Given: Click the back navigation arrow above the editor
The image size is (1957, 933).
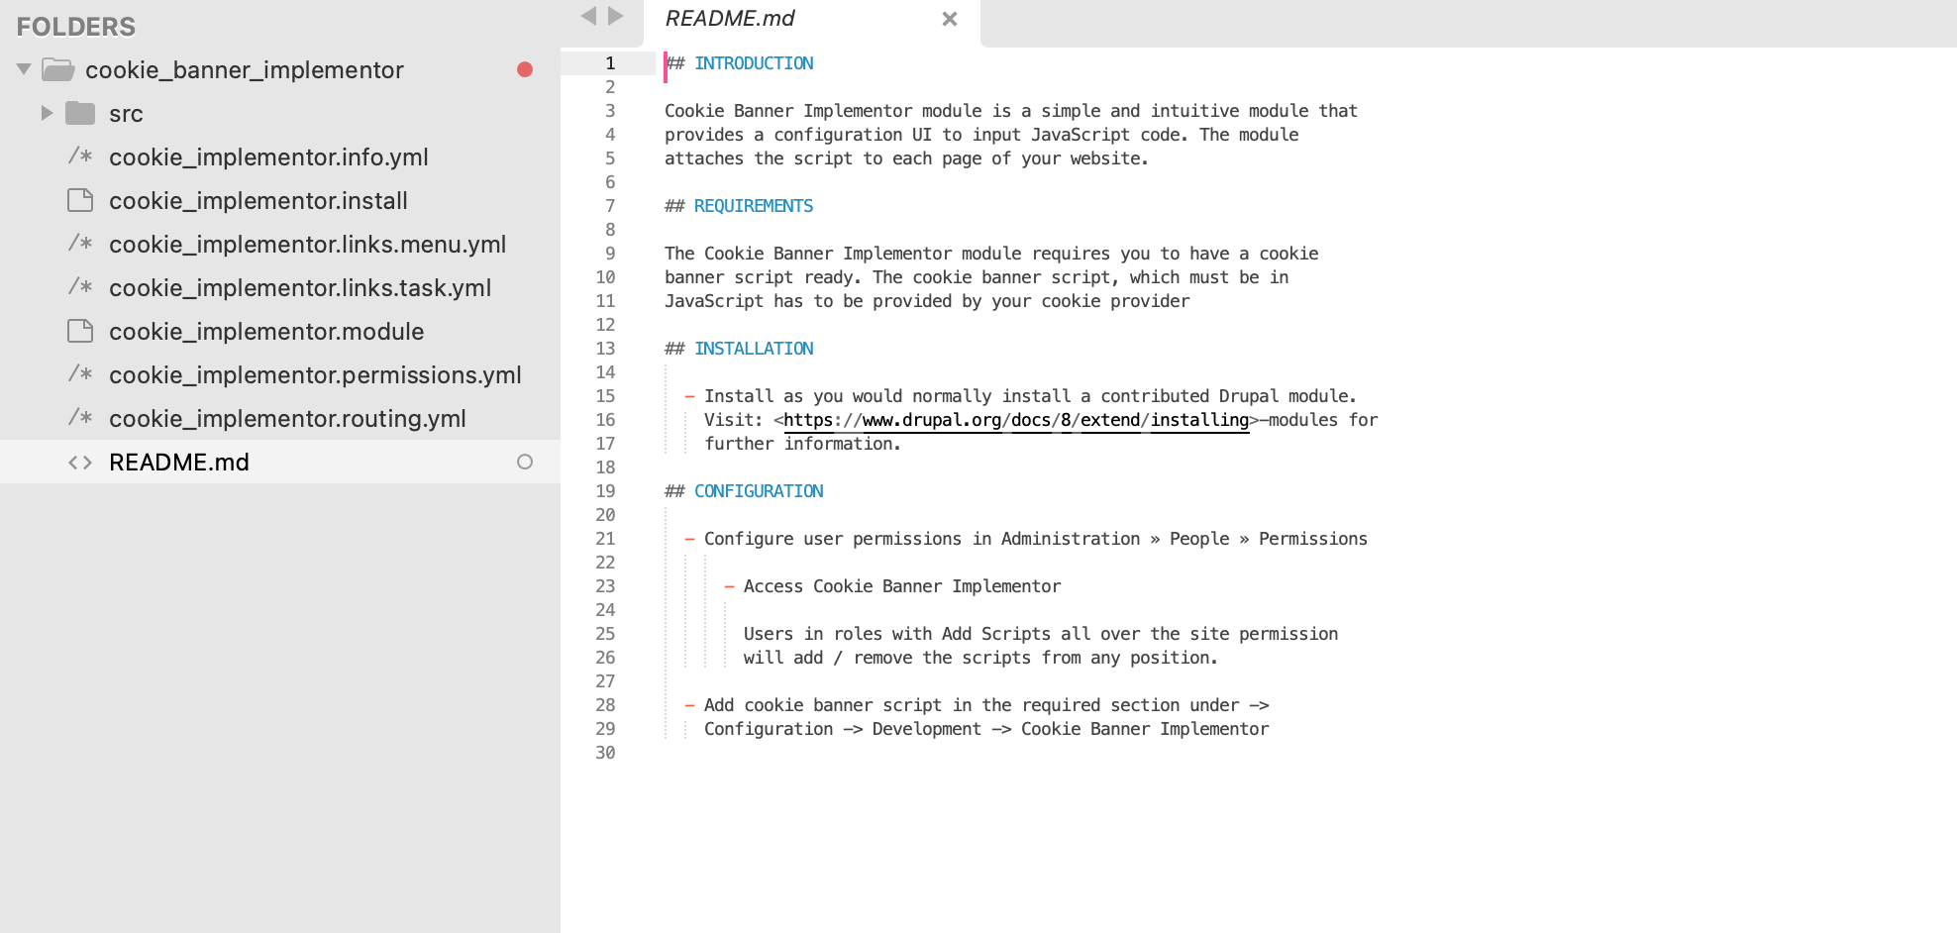Looking at the screenshot, I should 589,16.
